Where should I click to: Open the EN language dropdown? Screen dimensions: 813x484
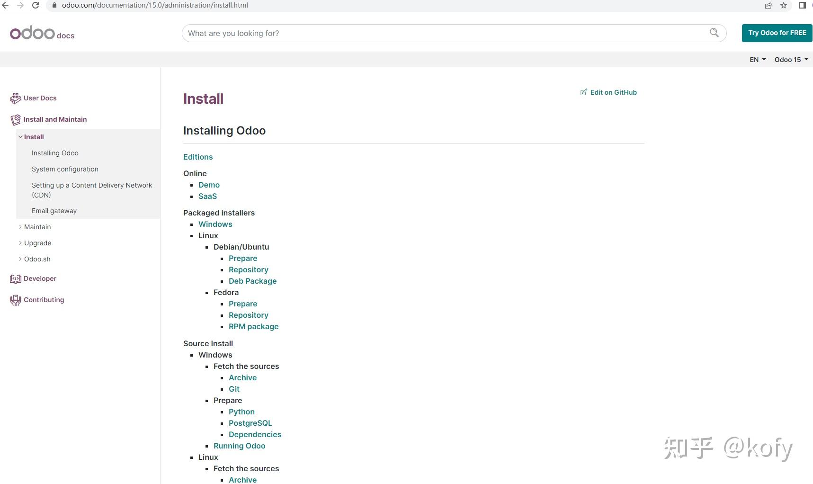(x=757, y=60)
